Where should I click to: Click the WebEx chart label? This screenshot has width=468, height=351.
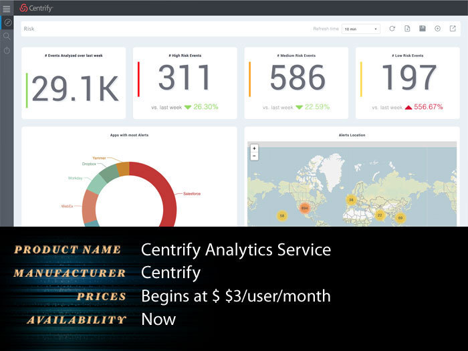pos(67,206)
